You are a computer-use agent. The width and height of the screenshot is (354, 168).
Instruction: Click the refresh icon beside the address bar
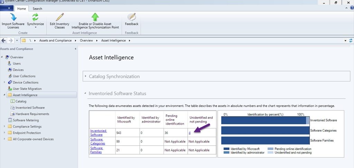click(x=351, y=41)
